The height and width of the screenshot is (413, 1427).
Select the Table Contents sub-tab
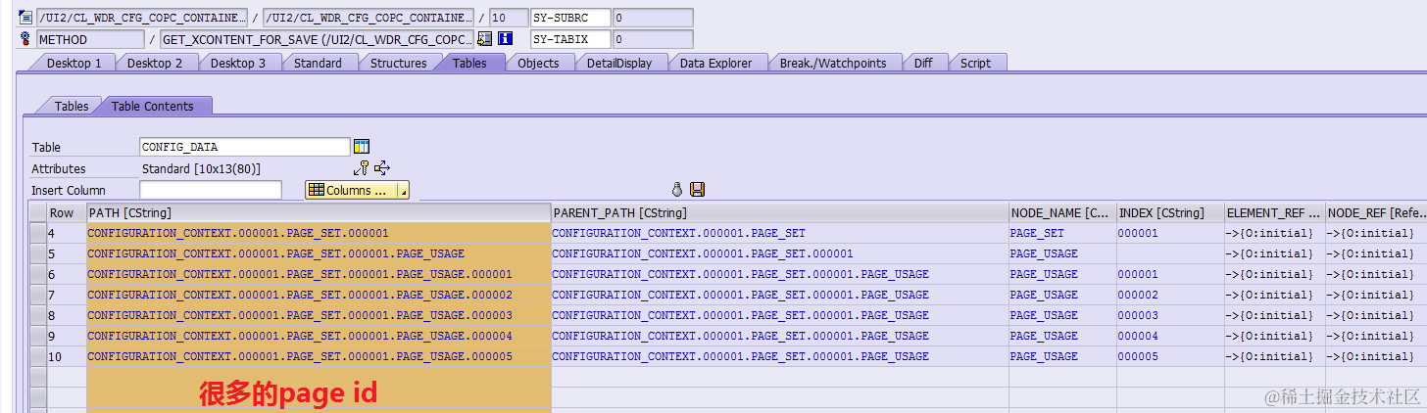point(152,106)
